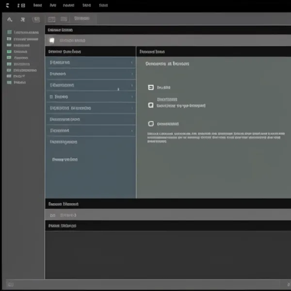The width and height of the screenshot is (291, 291).
Task: Select the text tab right of the toolbar icons
Action: click(x=82, y=18)
